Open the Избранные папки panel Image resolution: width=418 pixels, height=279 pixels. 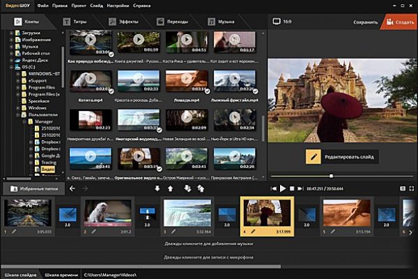(33, 189)
